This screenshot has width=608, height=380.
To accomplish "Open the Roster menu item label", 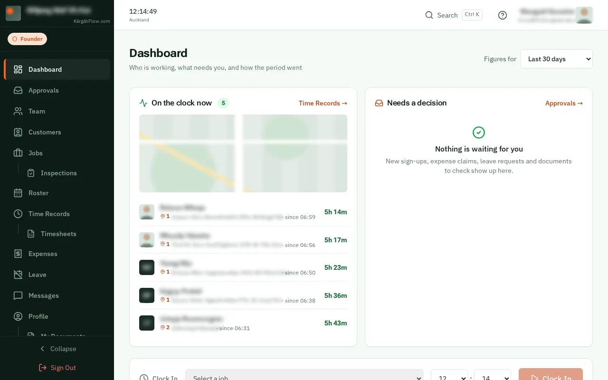I will coord(38,193).
